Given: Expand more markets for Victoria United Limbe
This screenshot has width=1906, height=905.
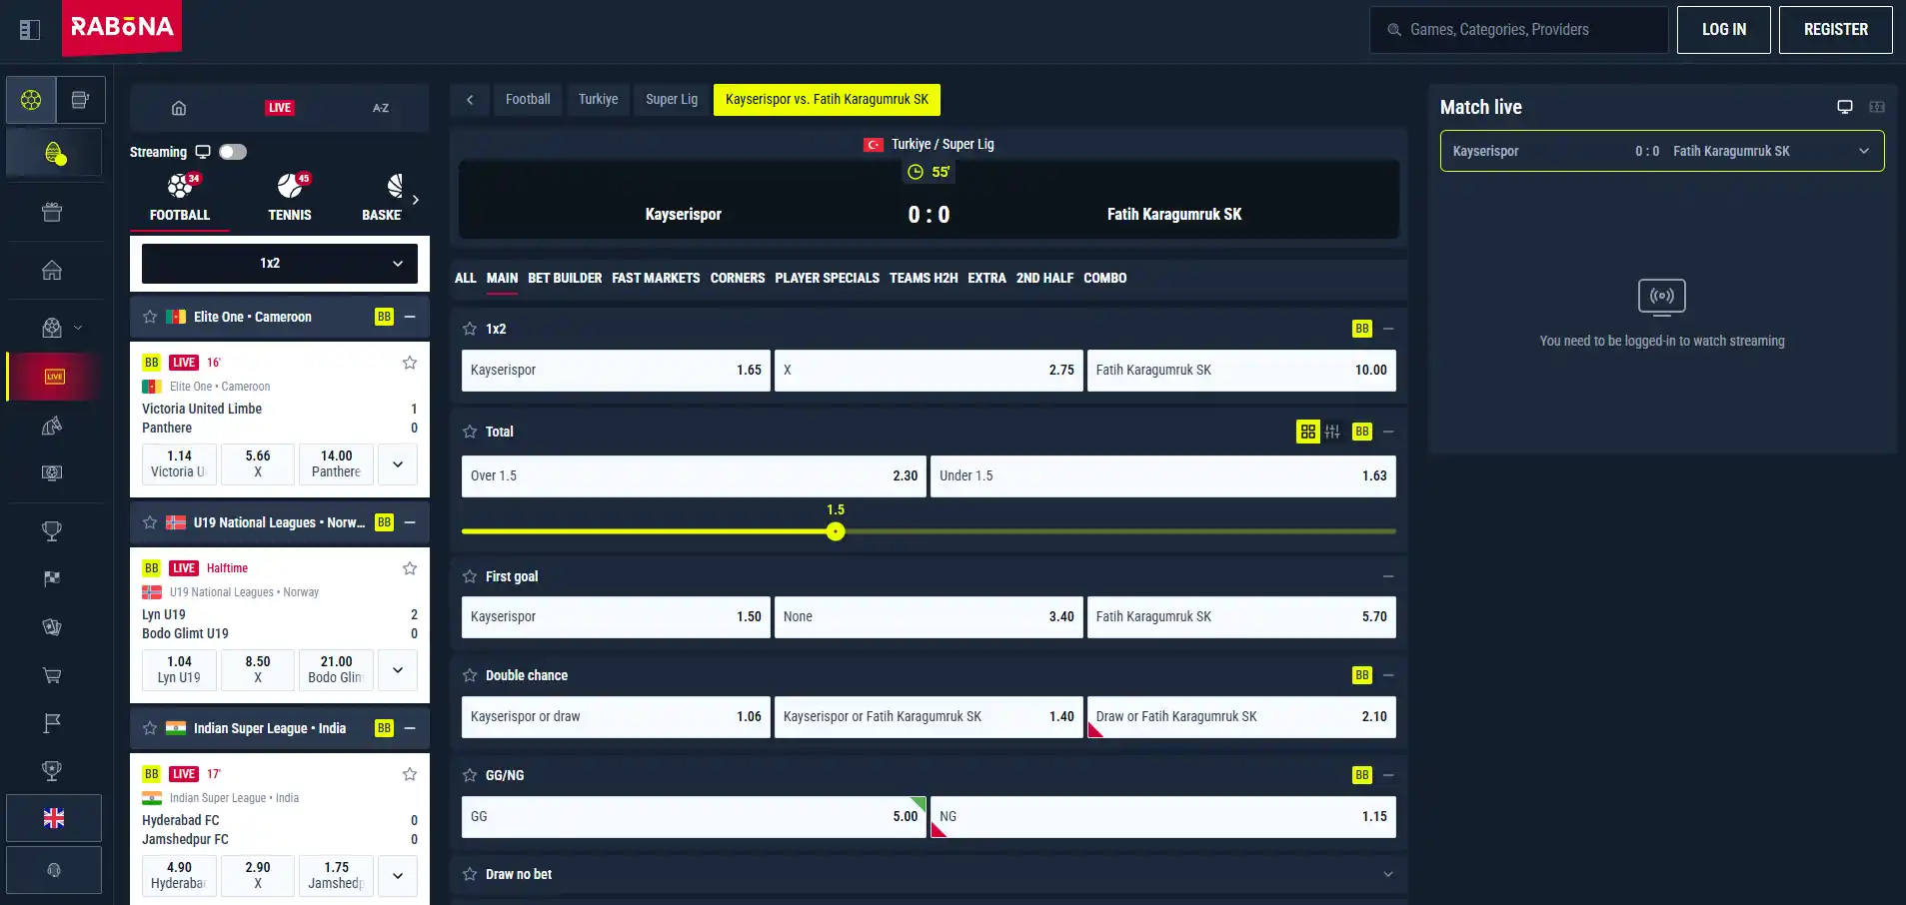Looking at the screenshot, I should (x=398, y=464).
